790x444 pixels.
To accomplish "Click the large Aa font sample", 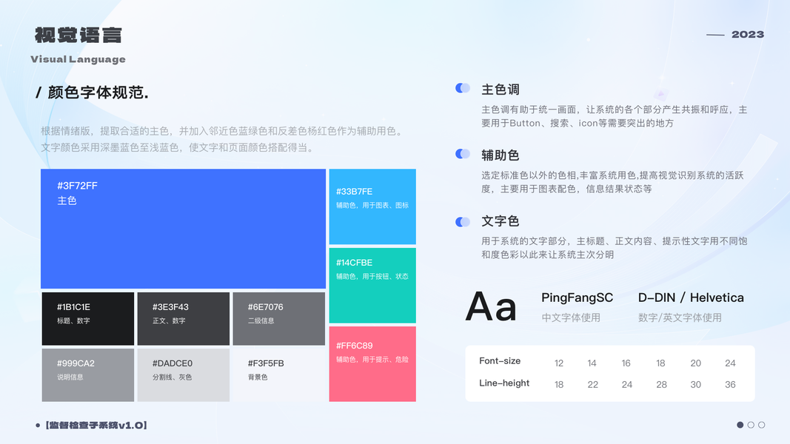I will (x=491, y=306).
